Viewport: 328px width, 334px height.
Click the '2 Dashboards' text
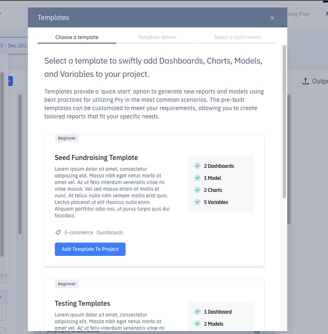click(x=219, y=166)
